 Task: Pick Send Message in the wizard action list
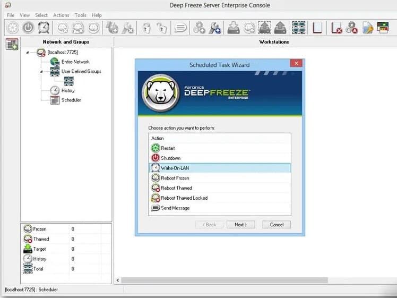(175, 208)
